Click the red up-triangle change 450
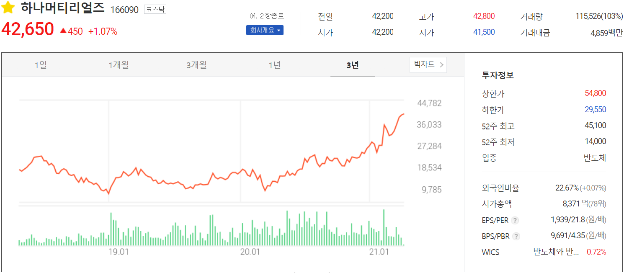This screenshot has width=624, height=273. 71,31
